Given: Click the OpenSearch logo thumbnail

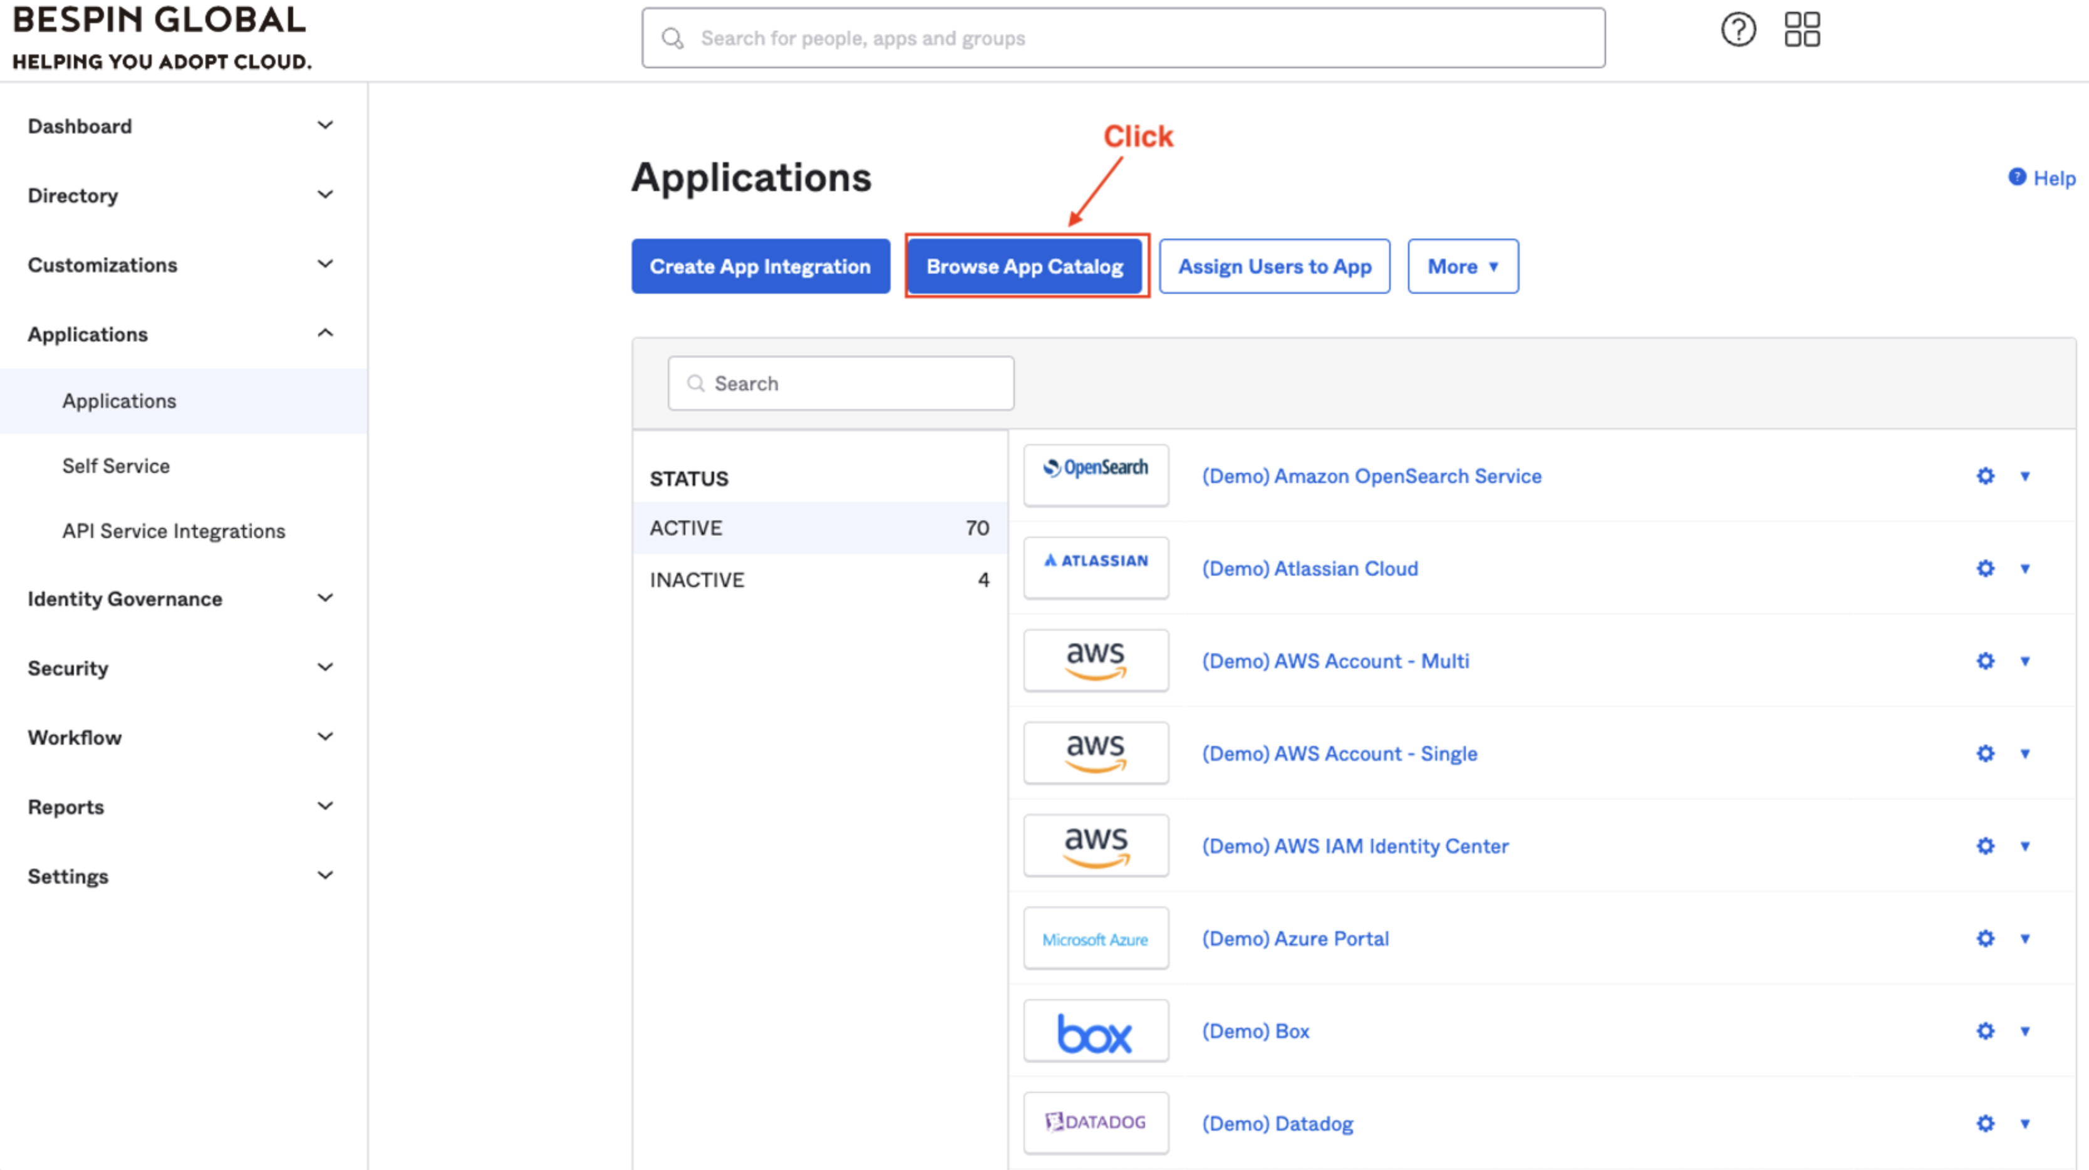Looking at the screenshot, I should click(x=1095, y=476).
